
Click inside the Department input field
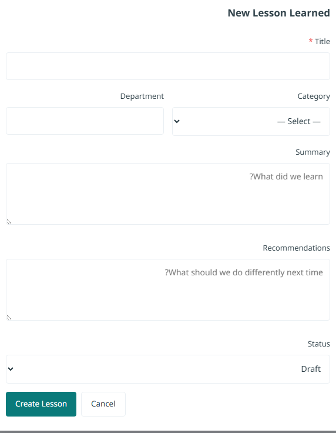(x=85, y=121)
